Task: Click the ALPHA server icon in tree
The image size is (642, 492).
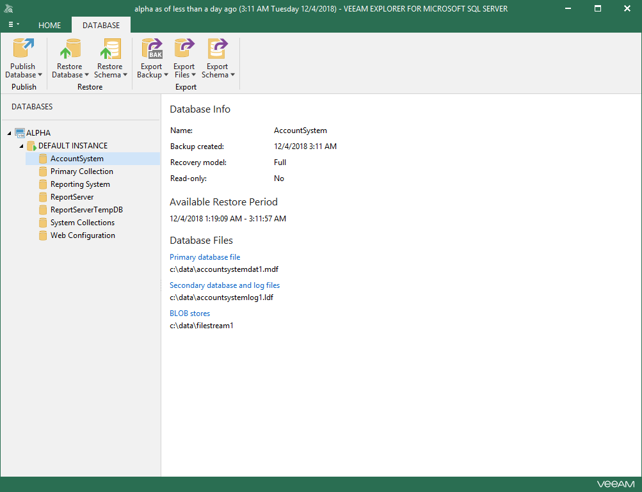Action: click(x=20, y=132)
